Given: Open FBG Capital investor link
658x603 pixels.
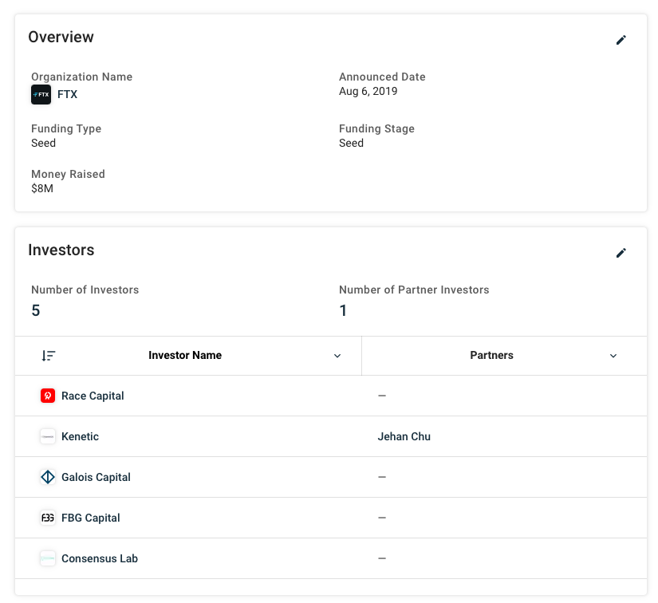Looking at the screenshot, I should (91, 518).
